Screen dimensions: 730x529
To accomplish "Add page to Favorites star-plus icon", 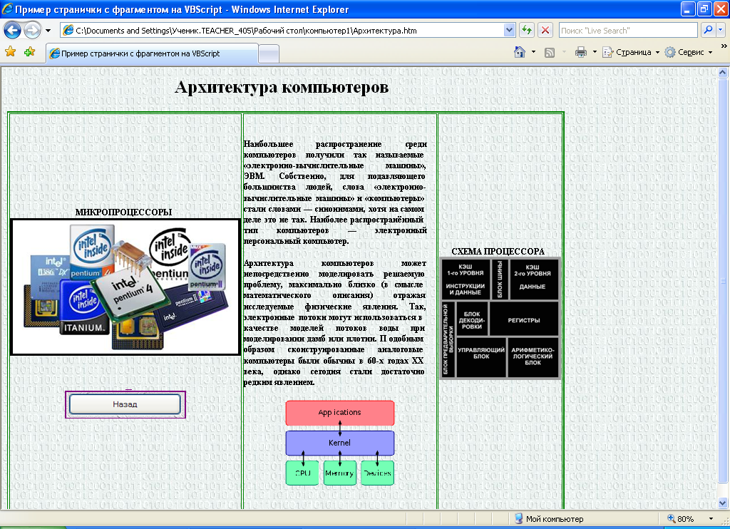I will pyautogui.click(x=30, y=52).
